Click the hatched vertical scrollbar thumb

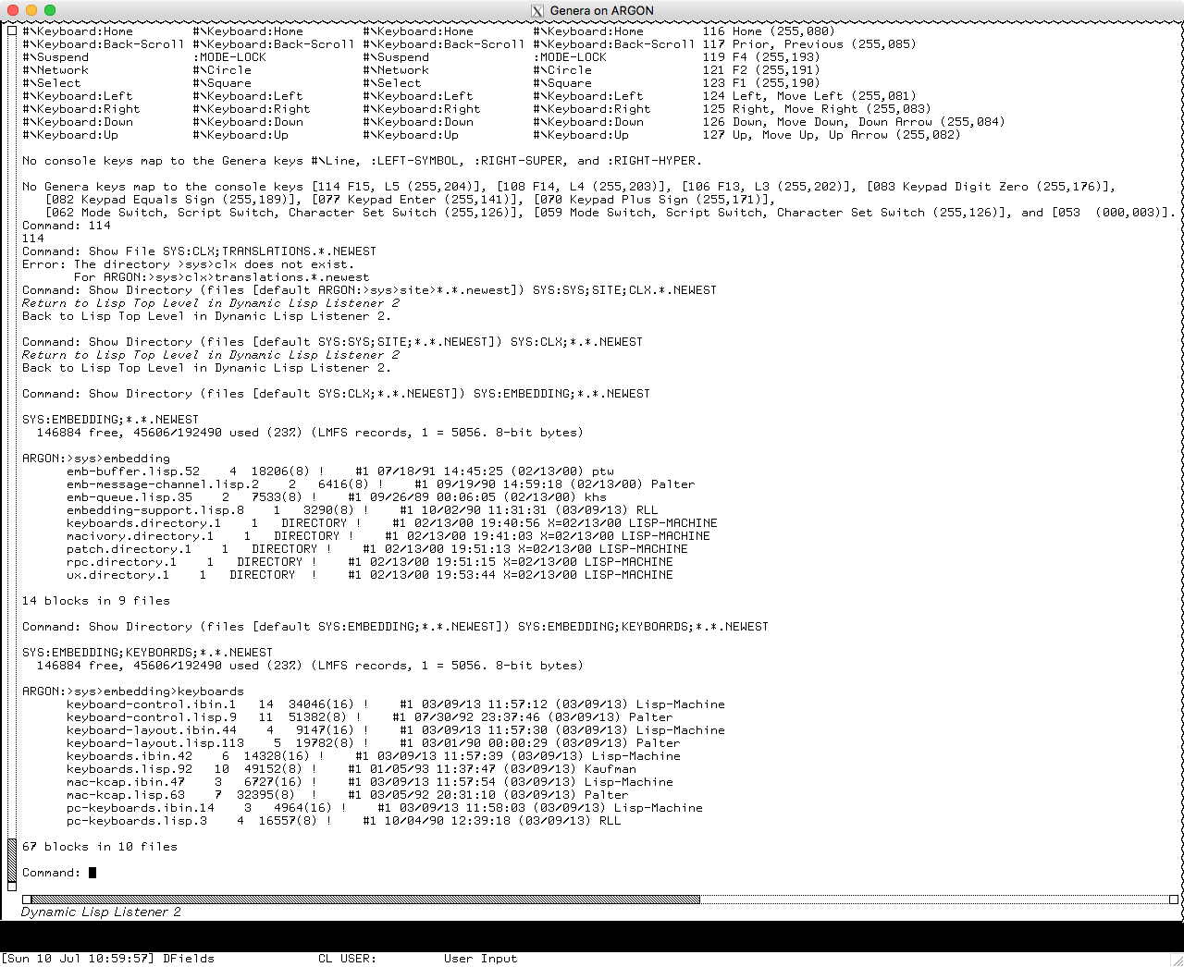(x=12, y=859)
